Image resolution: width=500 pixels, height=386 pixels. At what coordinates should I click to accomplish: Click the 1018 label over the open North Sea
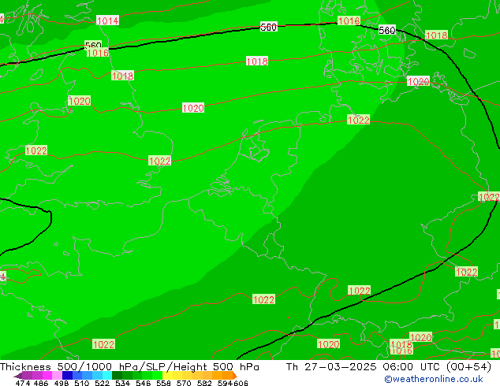pyautogui.click(x=257, y=61)
